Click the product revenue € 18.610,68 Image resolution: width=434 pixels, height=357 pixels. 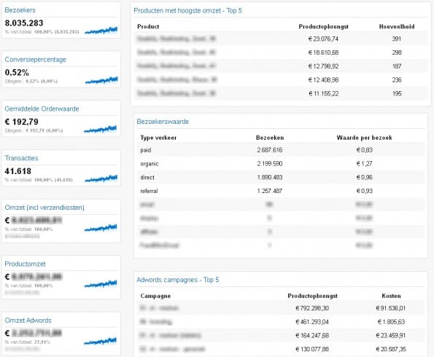point(323,52)
